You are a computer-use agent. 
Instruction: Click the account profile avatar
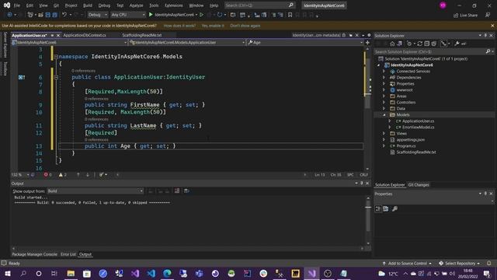(443, 5)
